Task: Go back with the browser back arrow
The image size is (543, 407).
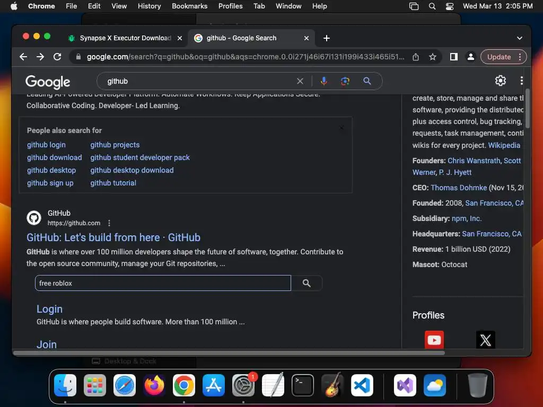Action: pos(23,57)
